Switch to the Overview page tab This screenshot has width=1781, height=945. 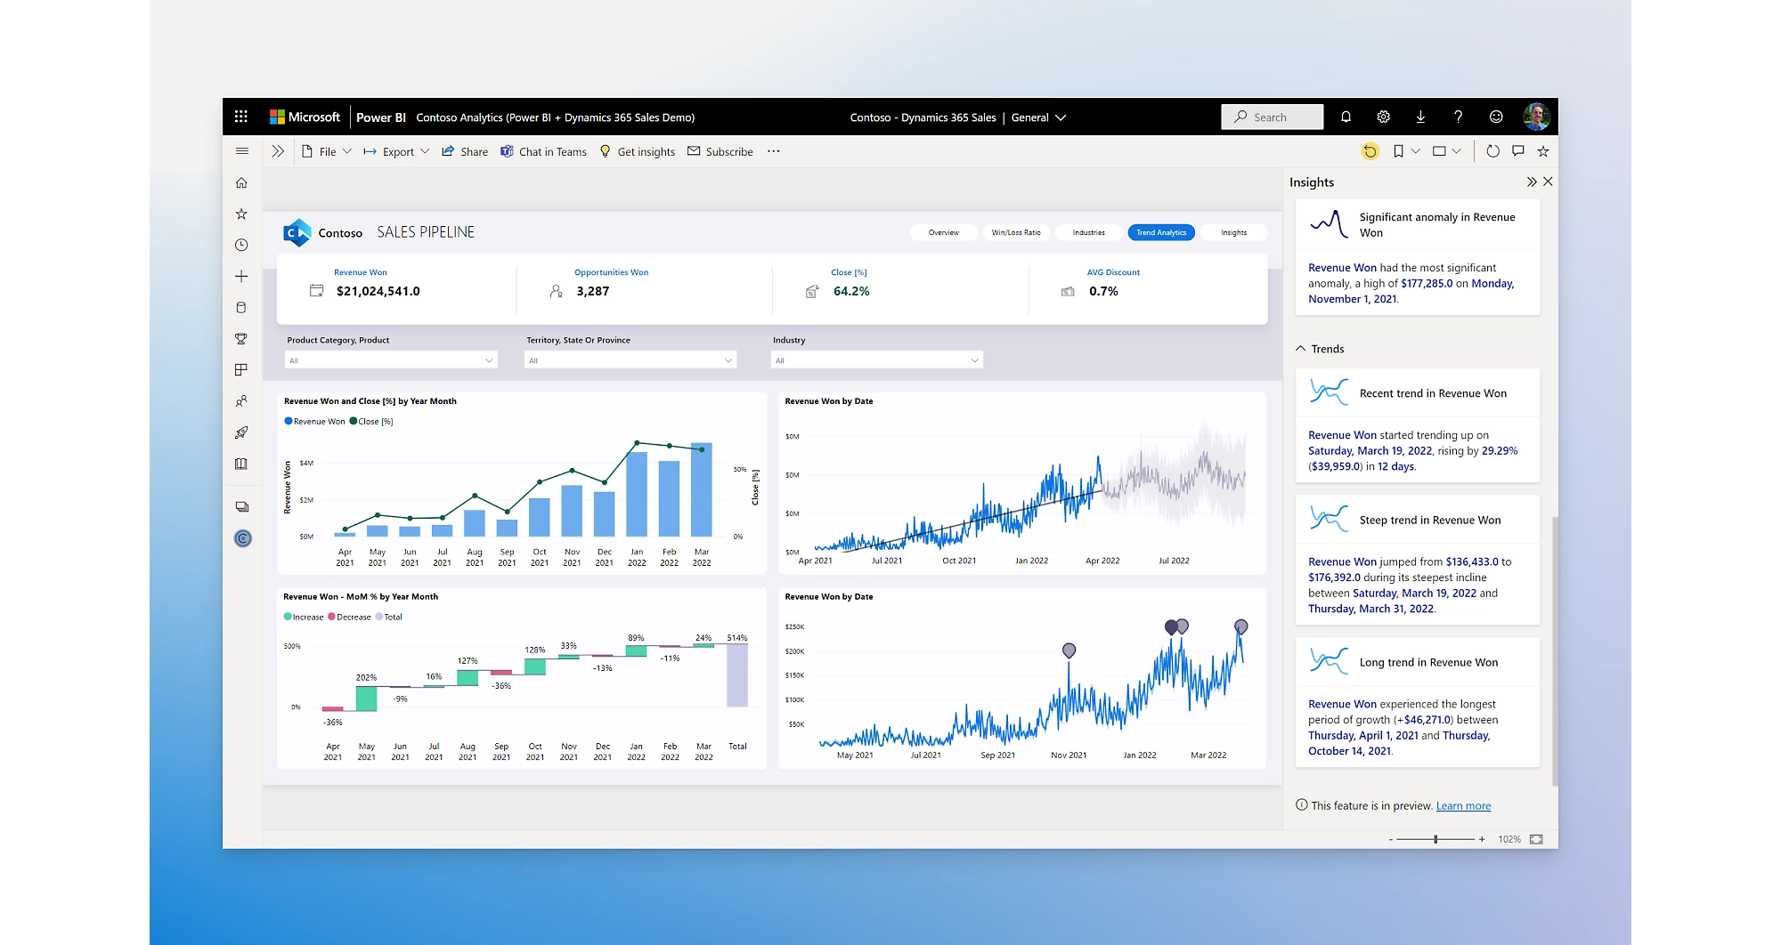pos(944,232)
